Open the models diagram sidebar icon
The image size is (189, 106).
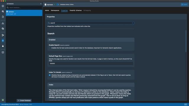point(3,35)
